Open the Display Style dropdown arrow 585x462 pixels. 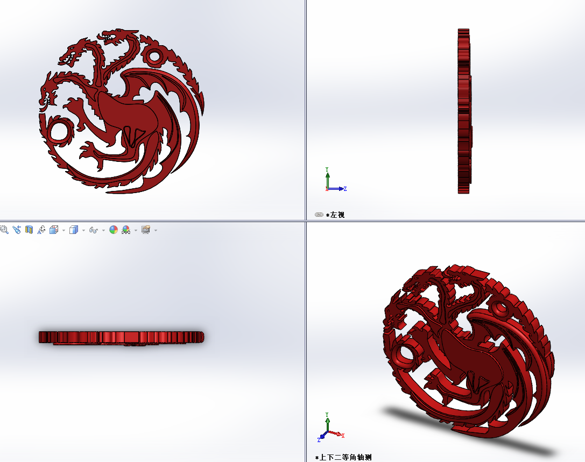coord(83,230)
